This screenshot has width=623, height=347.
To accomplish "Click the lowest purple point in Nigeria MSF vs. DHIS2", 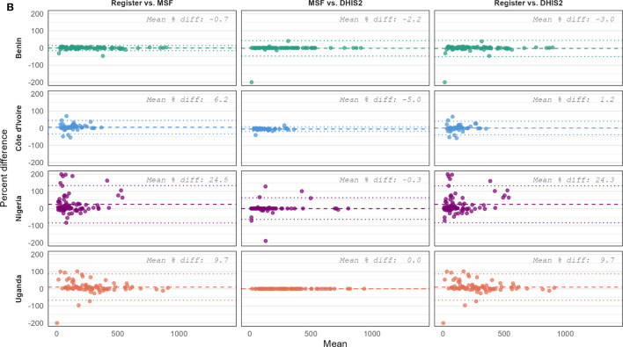I will (266, 241).
